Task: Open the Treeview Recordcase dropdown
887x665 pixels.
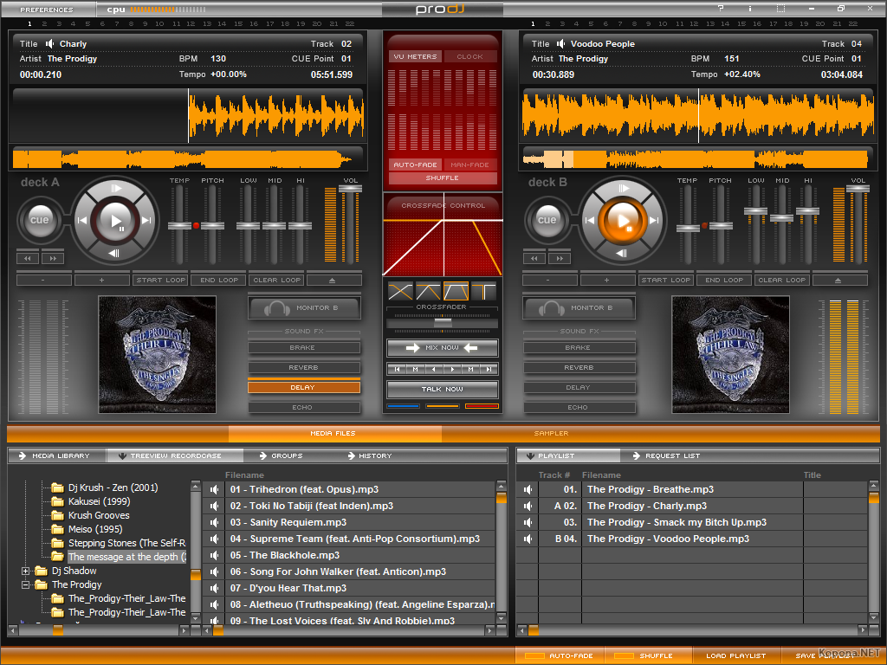Action: [x=174, y=455]
